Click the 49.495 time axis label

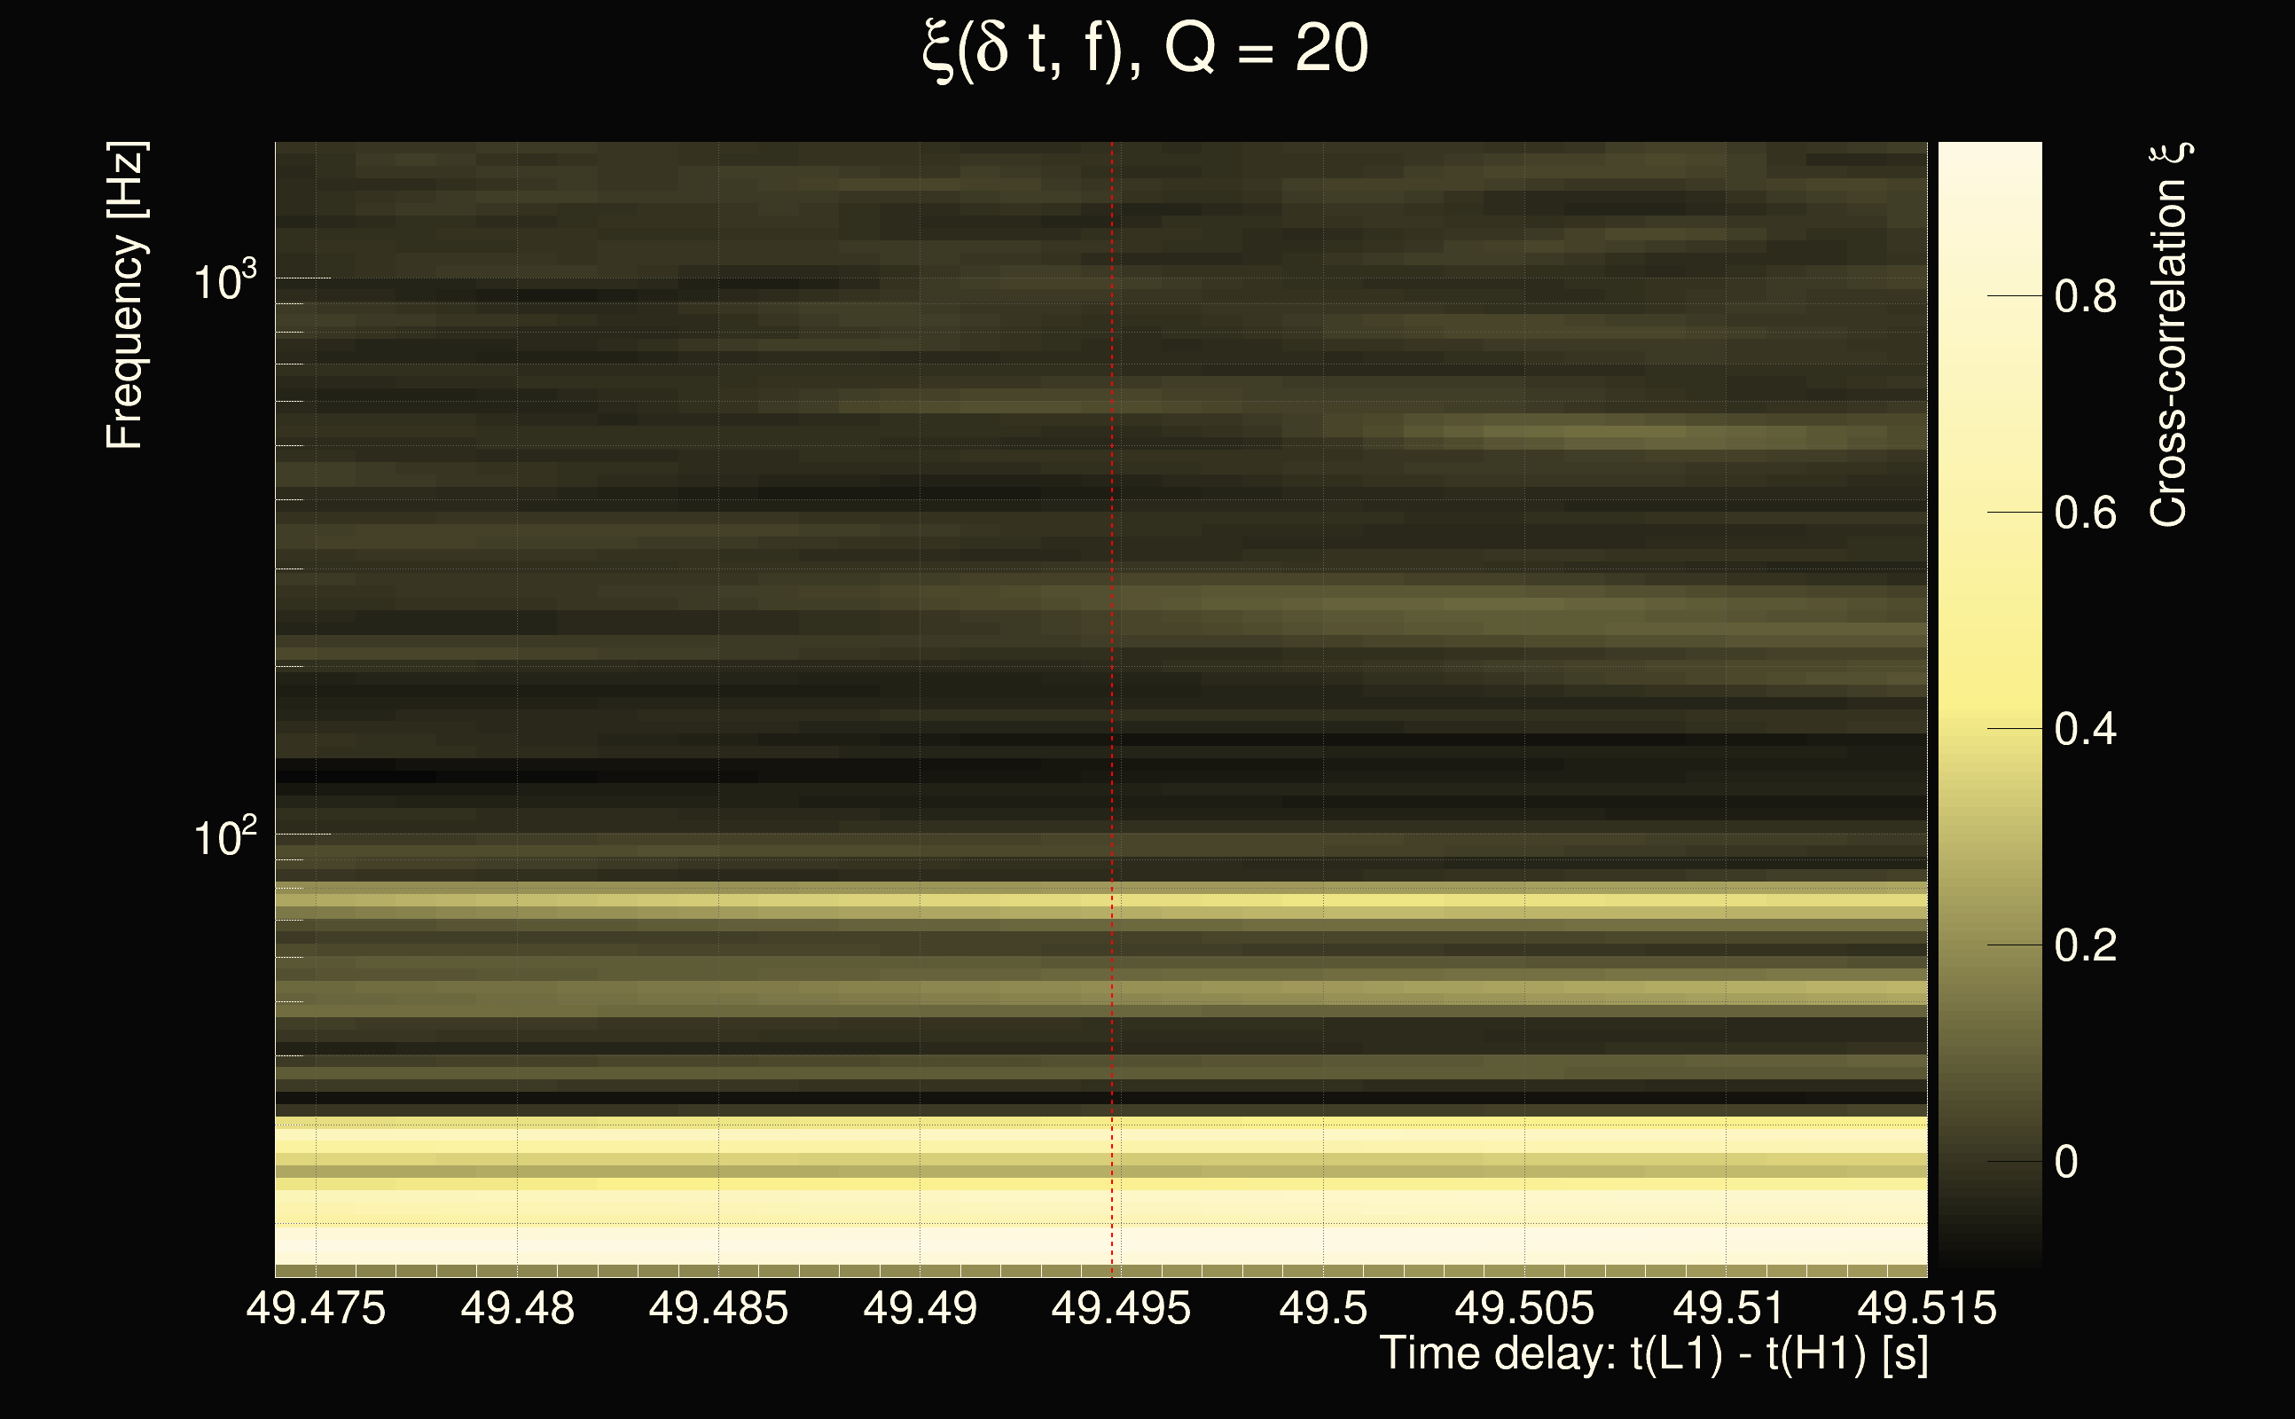(1120, 1308)
